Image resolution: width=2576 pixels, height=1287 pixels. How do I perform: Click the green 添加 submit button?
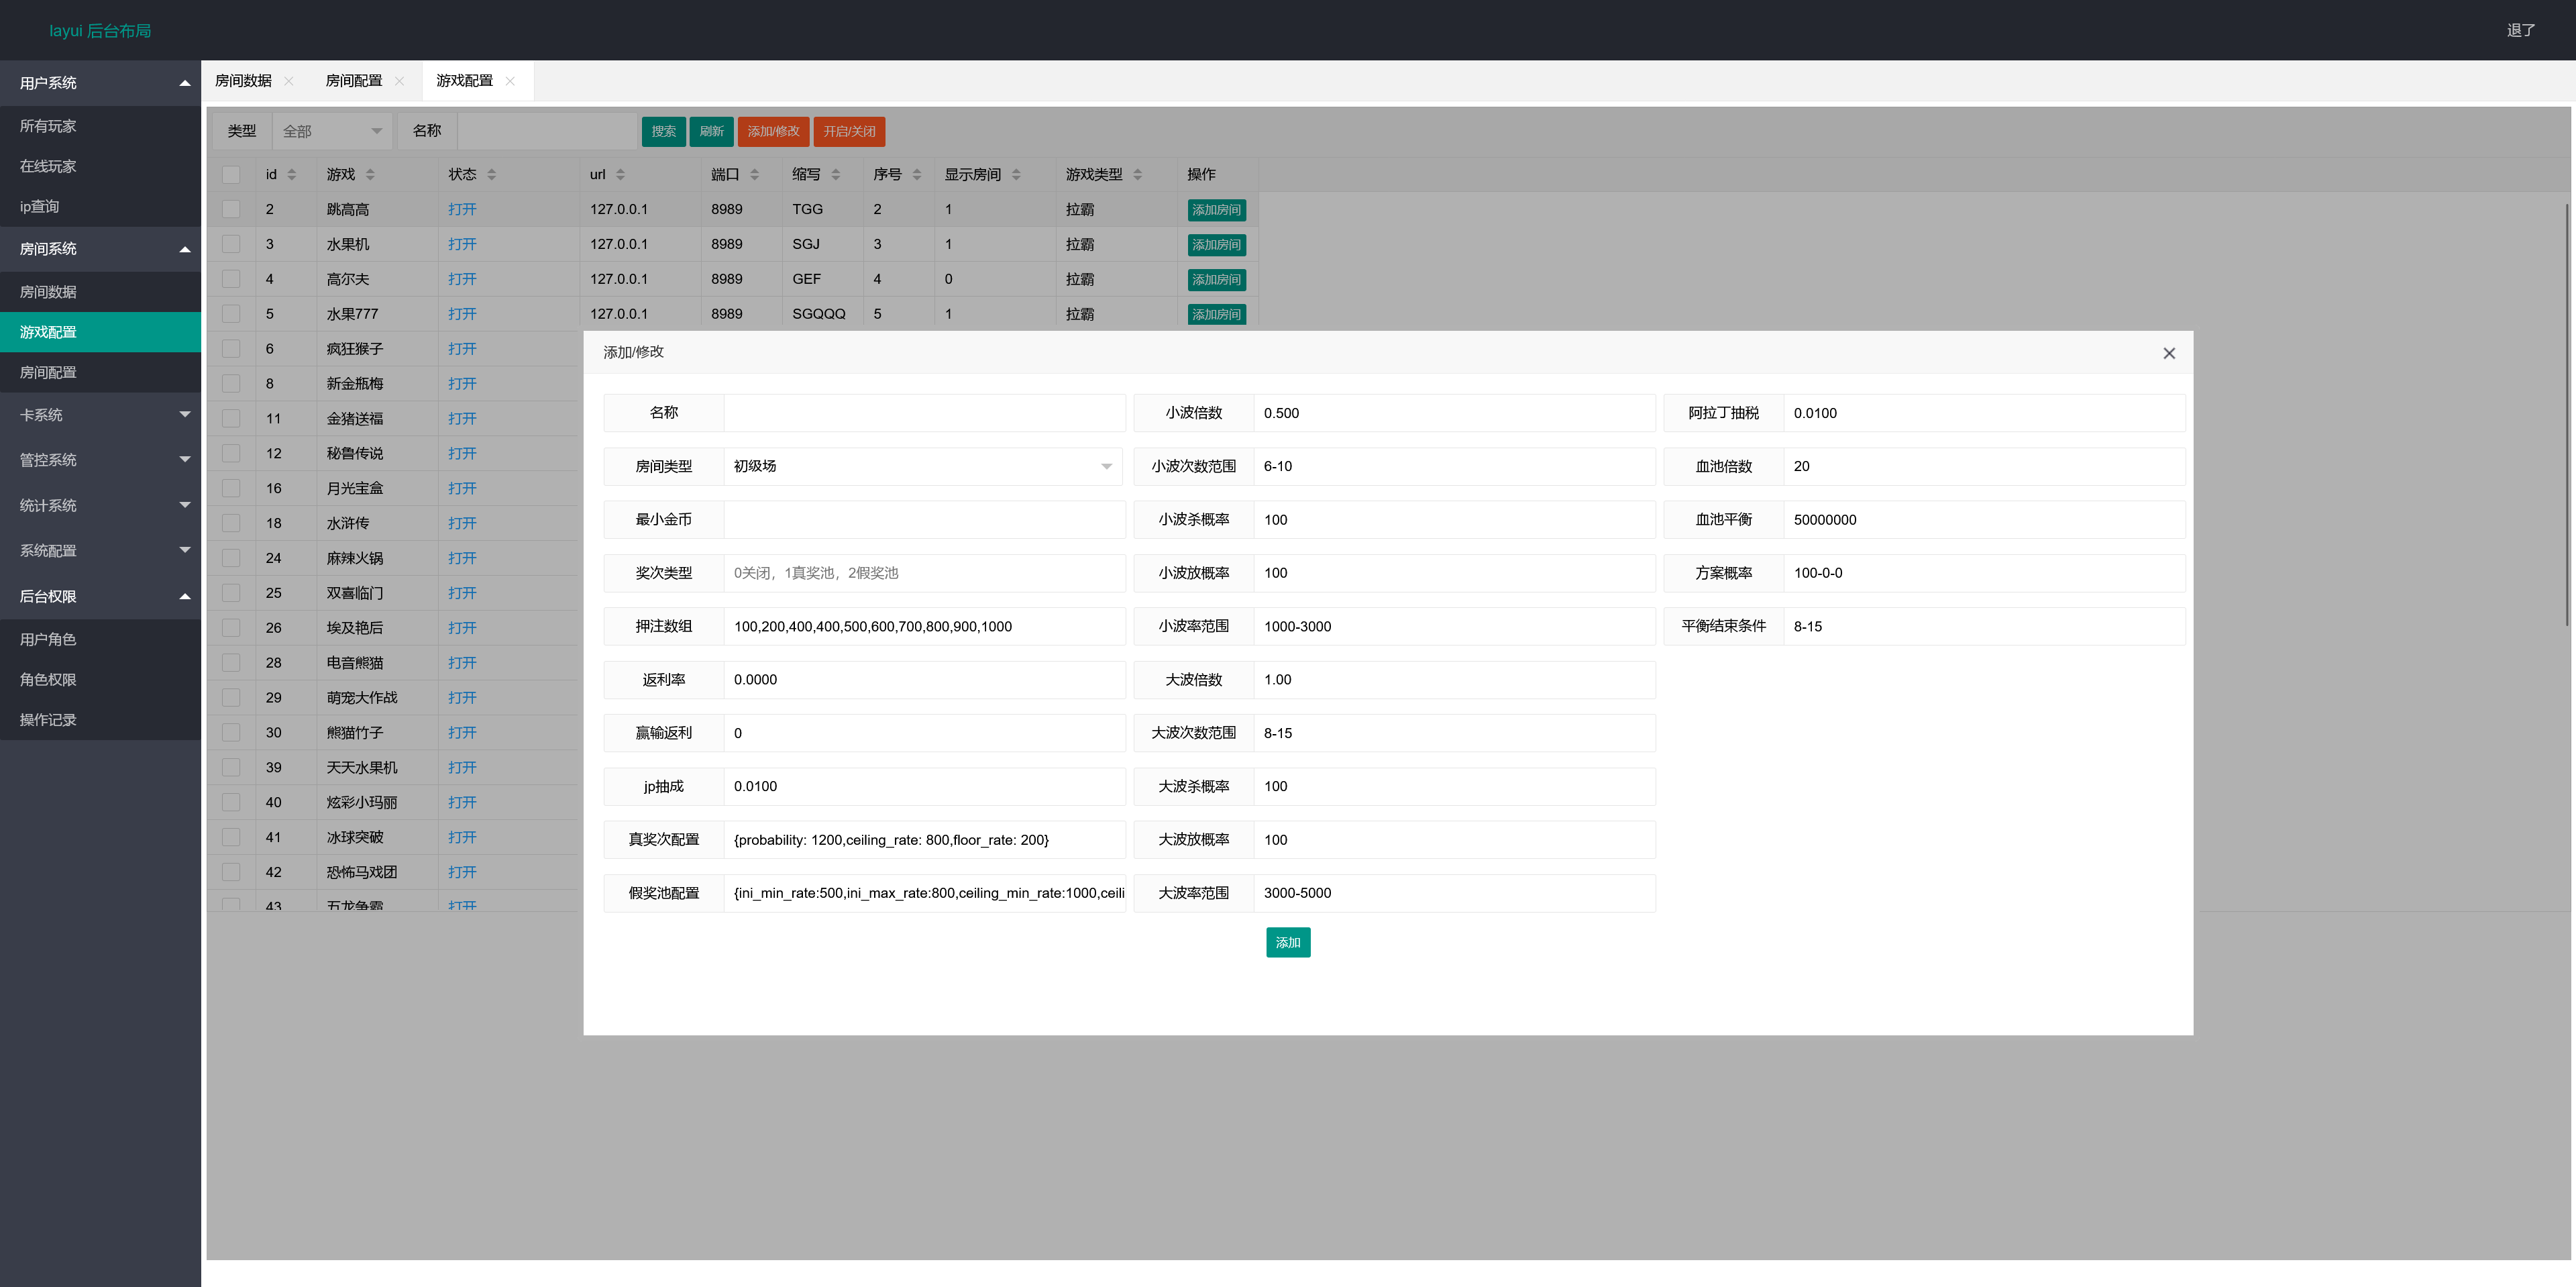(1287, 942)
